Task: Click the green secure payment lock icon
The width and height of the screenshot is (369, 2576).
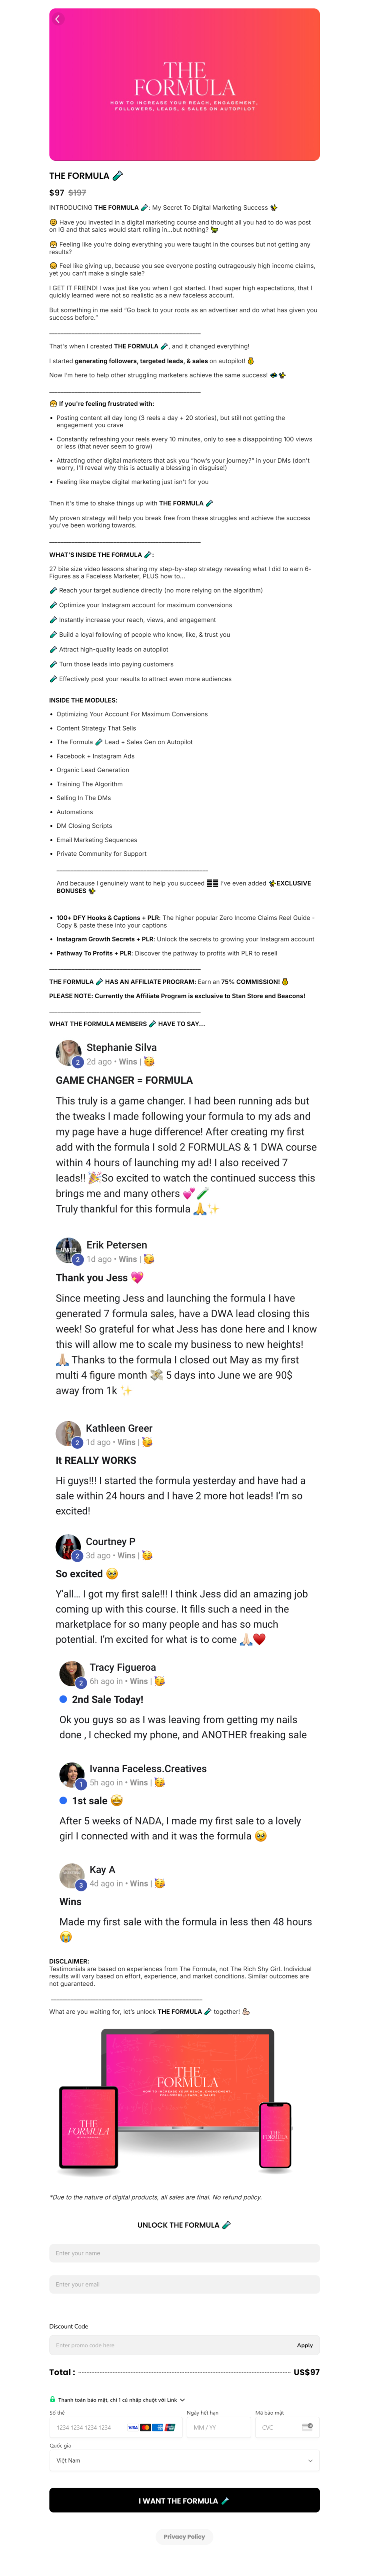Action: point(53,2398)
